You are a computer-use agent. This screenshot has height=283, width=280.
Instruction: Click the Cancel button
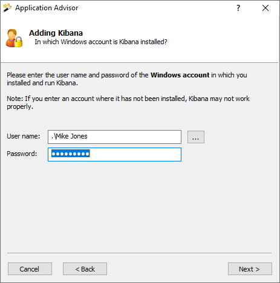coord(30,268)
